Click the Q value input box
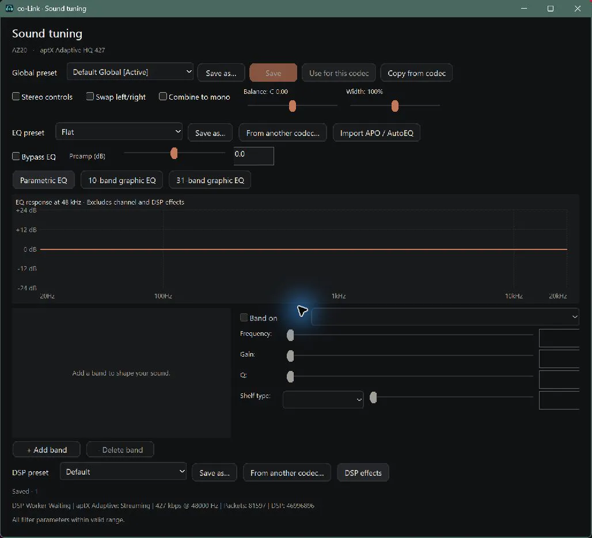The image size is (592, 538). (559, 380)
